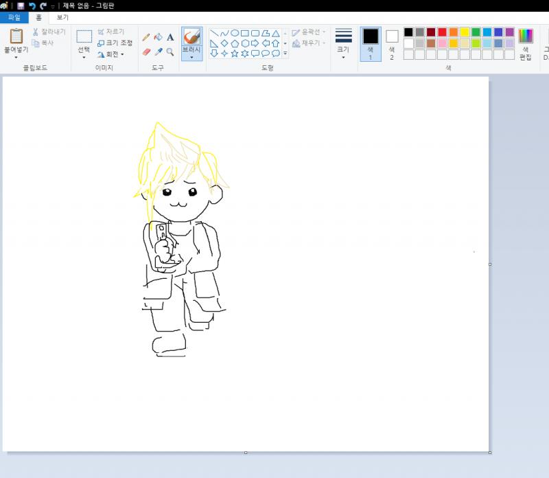The width and height of the screenshot is (549, 478).
Task: Pick the yellow color swatch
Action: (x=465, y=32)
